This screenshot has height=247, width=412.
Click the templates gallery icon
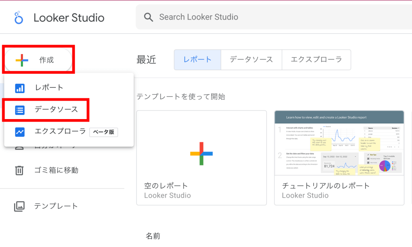(x=19, y=207)
